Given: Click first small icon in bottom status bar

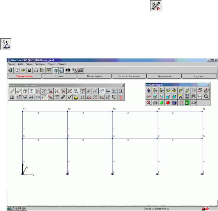Looking at the screenshot, I should click(x=9, y=209).
